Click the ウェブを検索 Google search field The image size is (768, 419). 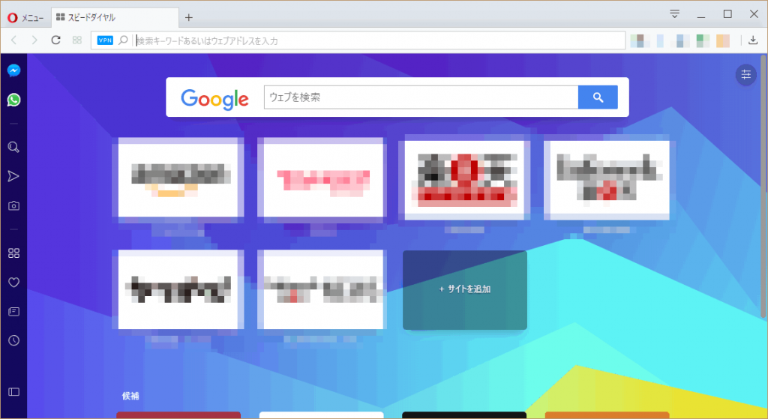pyautogui.click(x=420, y=97)
